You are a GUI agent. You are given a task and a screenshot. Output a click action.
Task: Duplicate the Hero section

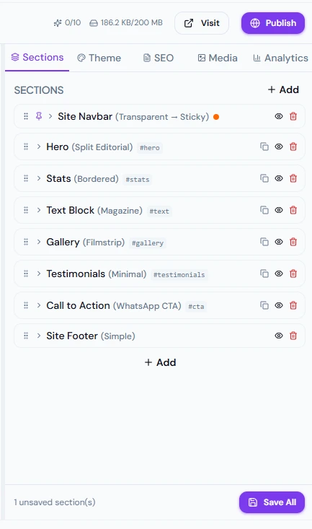coord(264,147)
